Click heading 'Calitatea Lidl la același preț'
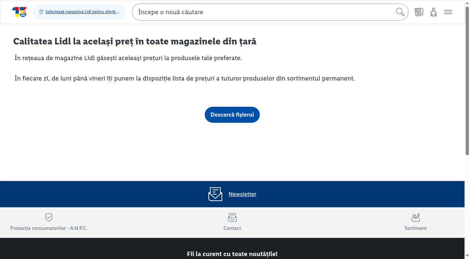This screenshot has width=470, height=259. pos(135,42)
